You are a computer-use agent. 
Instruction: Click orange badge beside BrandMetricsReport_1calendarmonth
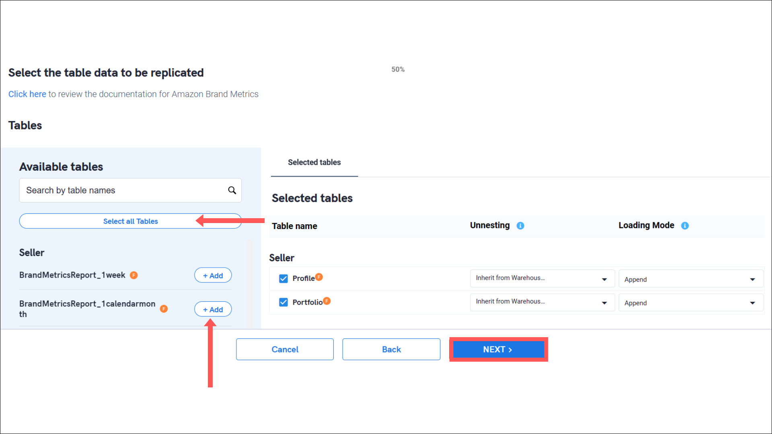[164, 309]
